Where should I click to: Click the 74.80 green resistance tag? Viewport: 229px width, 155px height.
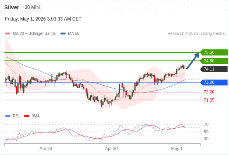(x=213, y=61)
